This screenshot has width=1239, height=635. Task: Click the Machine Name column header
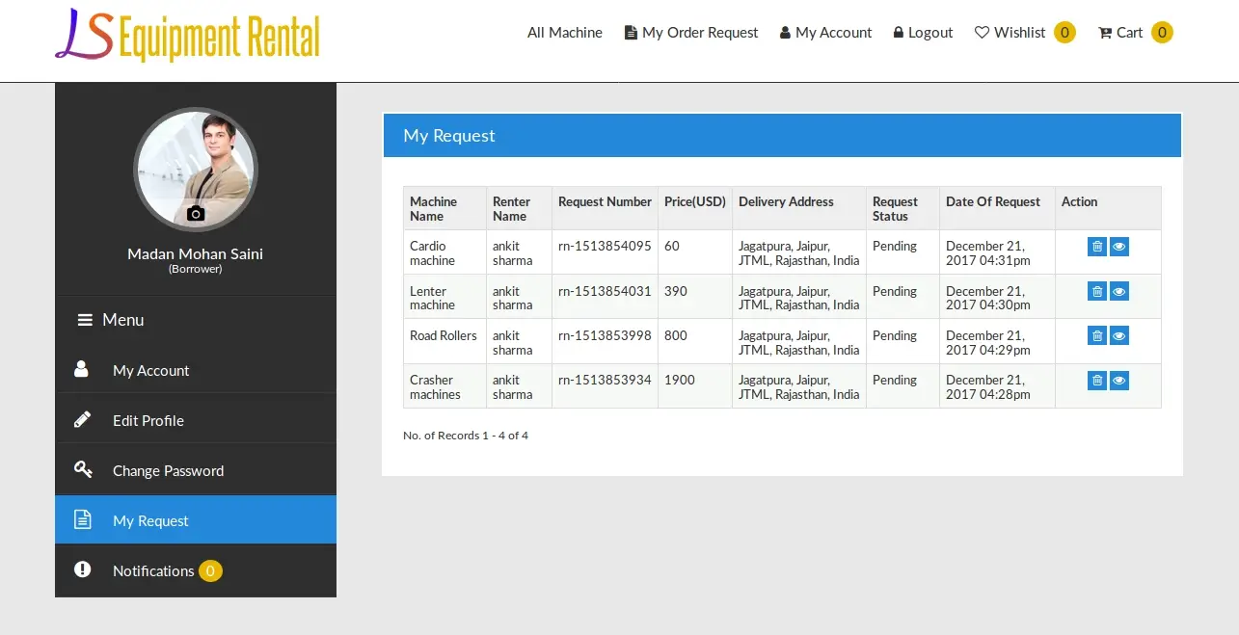444,208
